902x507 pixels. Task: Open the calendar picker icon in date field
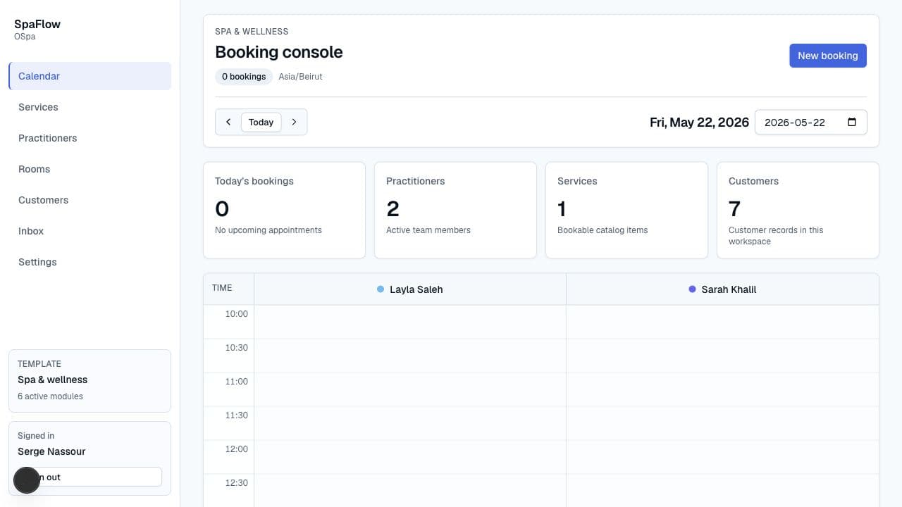click(x=851, y=122)
